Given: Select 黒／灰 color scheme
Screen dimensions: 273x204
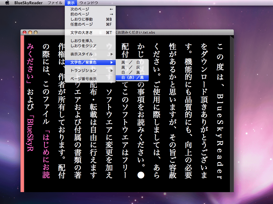Looking at the screenshot, I should click(132, 67).
